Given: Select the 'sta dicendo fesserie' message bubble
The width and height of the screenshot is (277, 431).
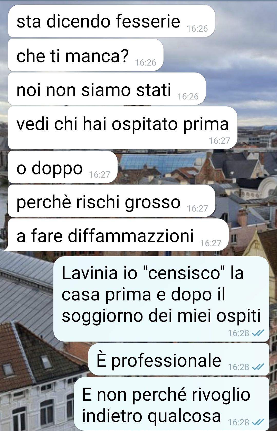Looking at the screenshot, I should click(x=112, y=21).
